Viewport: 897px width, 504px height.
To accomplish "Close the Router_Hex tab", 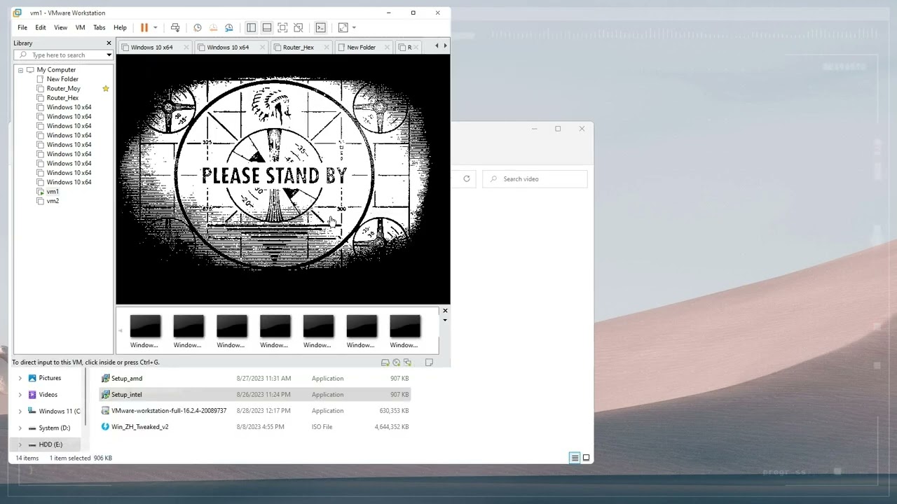I will tap(327, 47).
